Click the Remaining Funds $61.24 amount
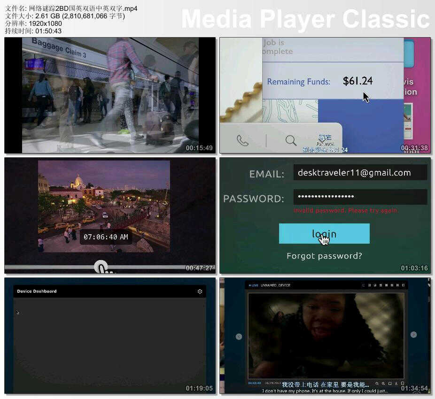This screenshot has height=399, width=435. point(357,81)
